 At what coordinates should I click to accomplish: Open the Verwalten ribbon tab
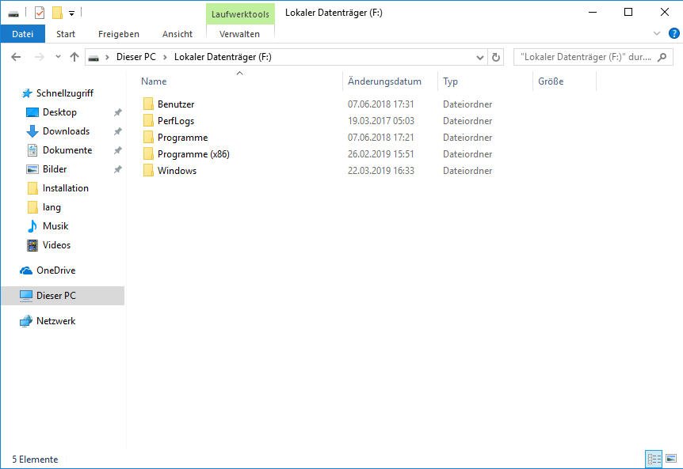[239, 34]
